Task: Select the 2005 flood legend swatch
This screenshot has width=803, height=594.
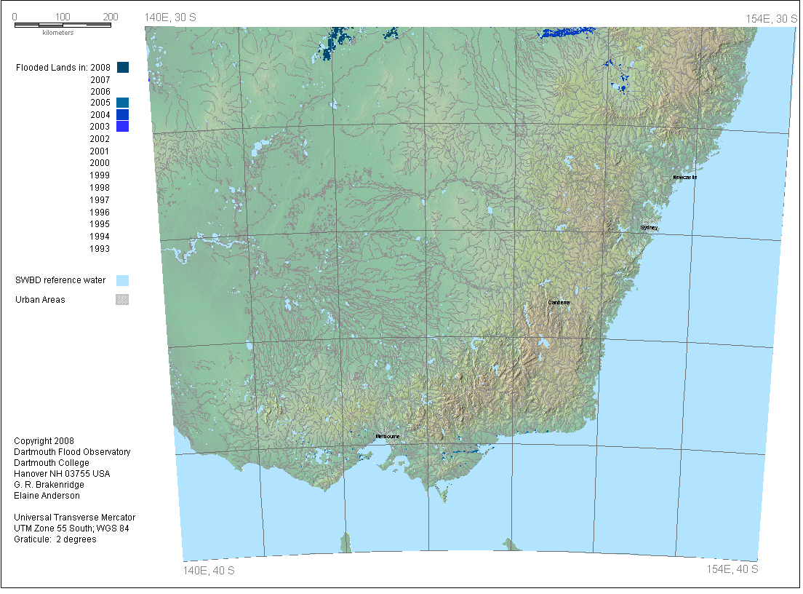Action: coord(122,103)
